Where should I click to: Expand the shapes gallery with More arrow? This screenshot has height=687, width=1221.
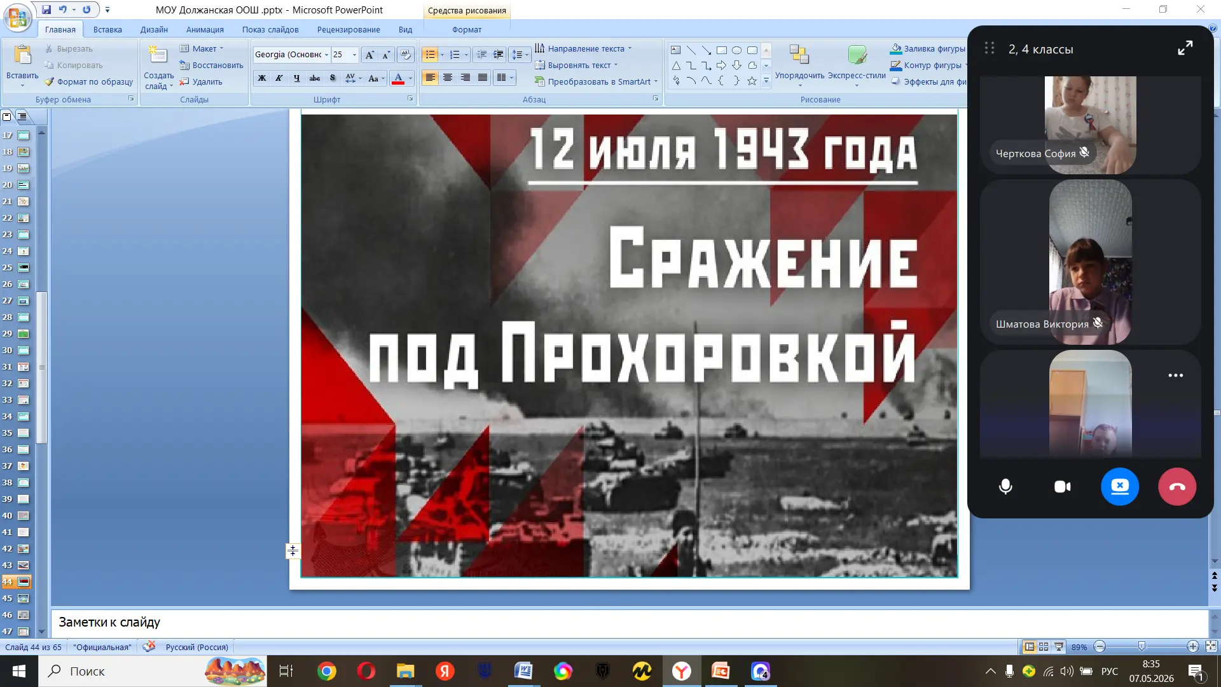point(766,81)
